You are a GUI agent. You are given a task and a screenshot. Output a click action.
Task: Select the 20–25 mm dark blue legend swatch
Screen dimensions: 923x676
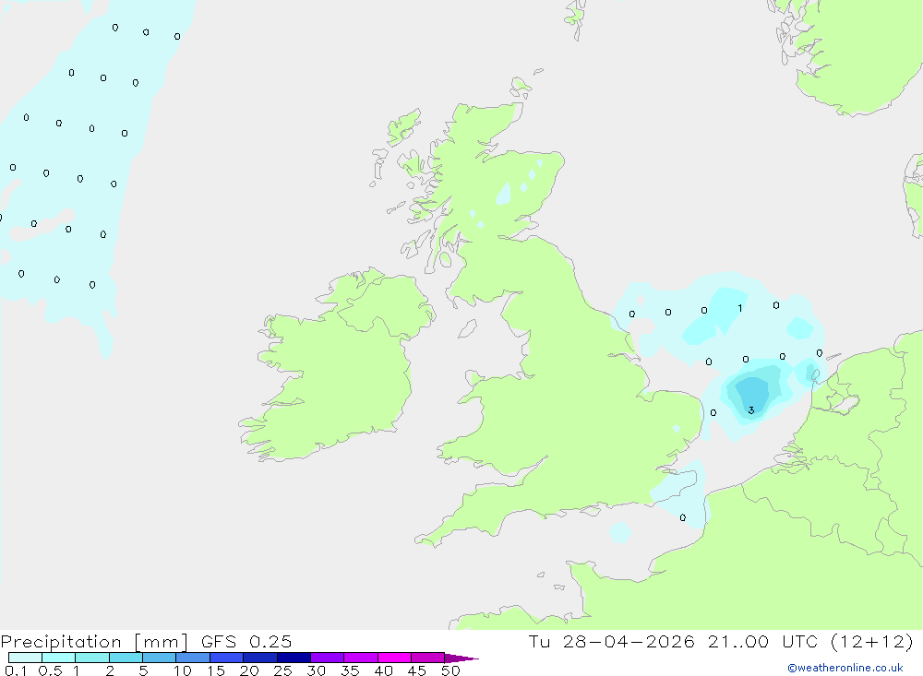coord(260,658)
